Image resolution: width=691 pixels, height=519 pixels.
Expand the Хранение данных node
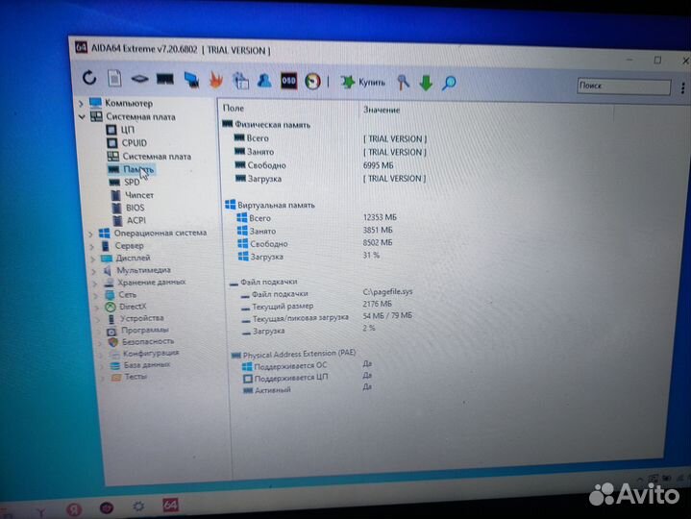click(95, 283)
